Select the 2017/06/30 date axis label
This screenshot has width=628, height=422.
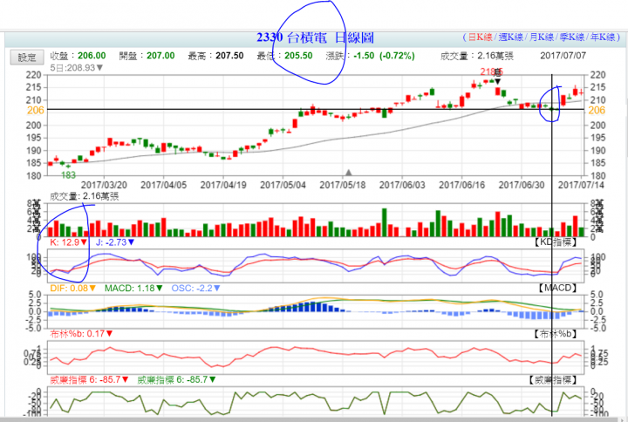click(x=522, y=185)
